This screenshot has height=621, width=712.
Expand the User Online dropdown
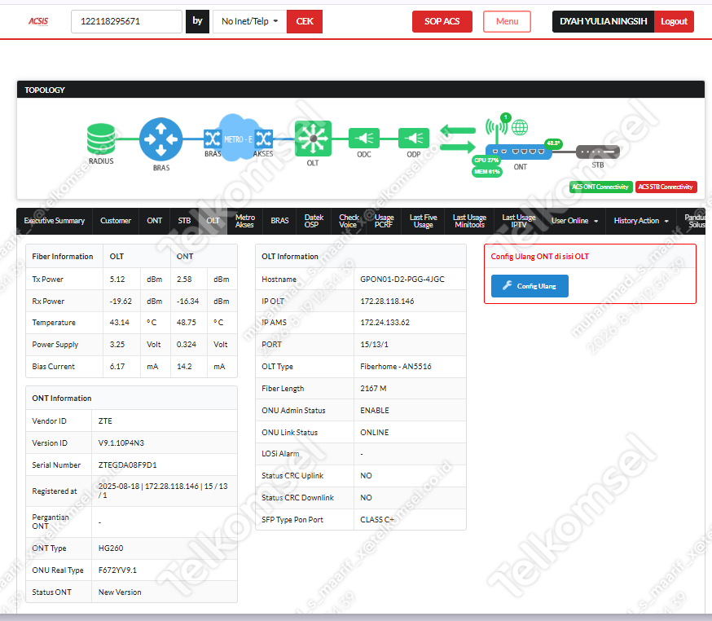coord(574,221)
